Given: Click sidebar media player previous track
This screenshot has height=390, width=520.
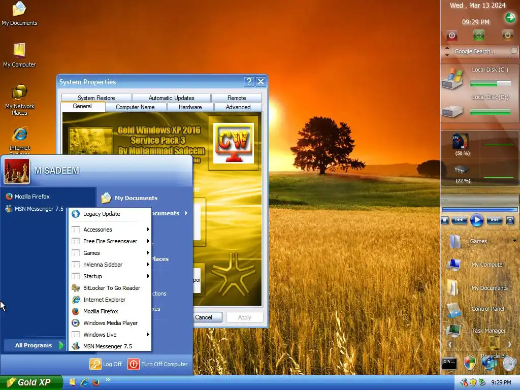Looking at the screenshot, I should [459, 220].
